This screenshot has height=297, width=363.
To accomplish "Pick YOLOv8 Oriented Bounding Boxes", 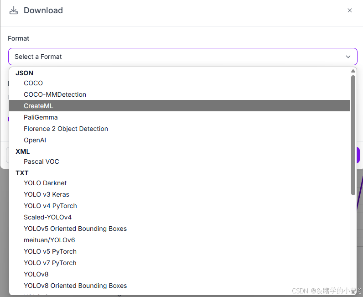I will [179, 286].
